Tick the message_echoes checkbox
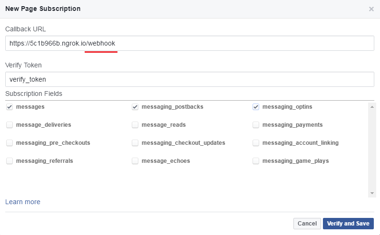This screenshot has height=235, width=380. tap(135, 161)
